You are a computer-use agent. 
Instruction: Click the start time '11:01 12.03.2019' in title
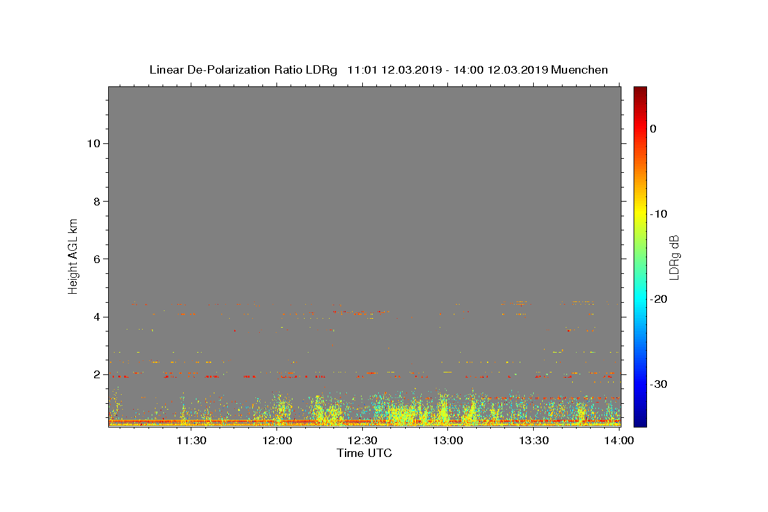pyautogui.click(x=394, y=70)
